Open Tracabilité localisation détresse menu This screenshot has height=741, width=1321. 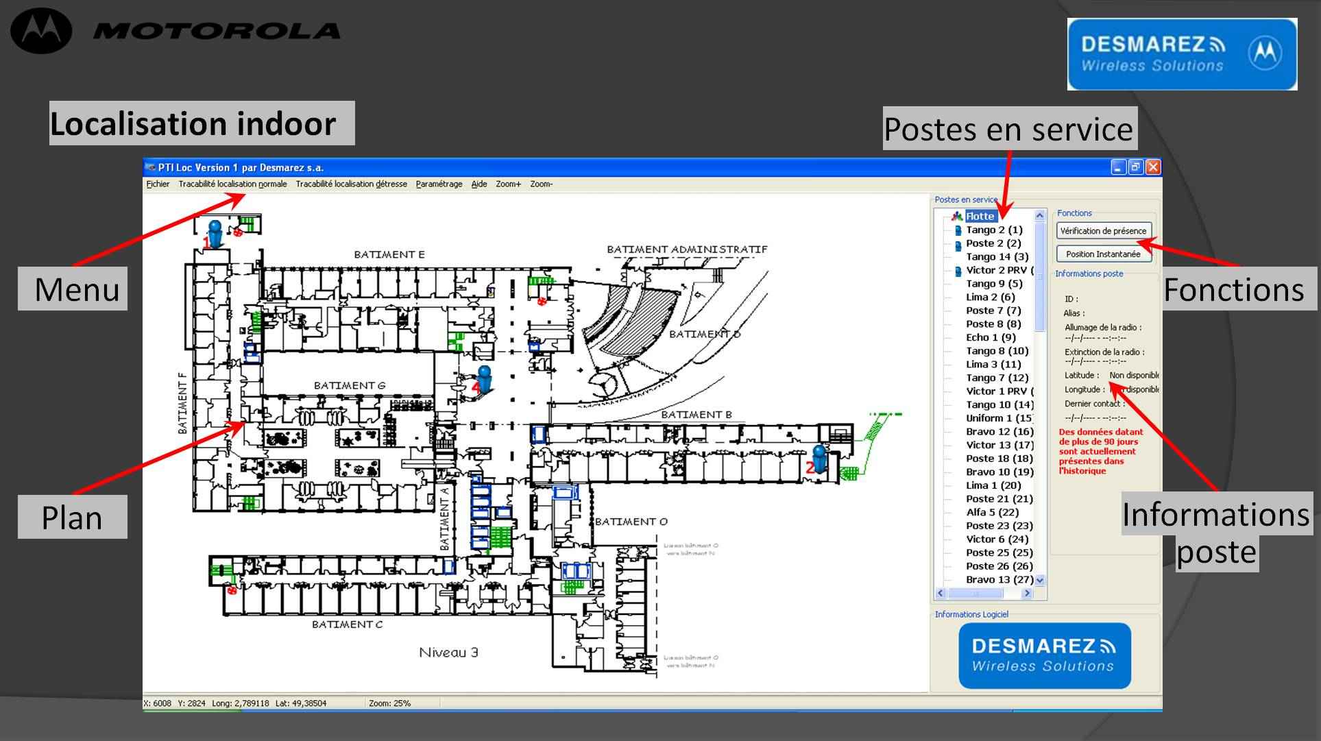click(x=351, y=184)
